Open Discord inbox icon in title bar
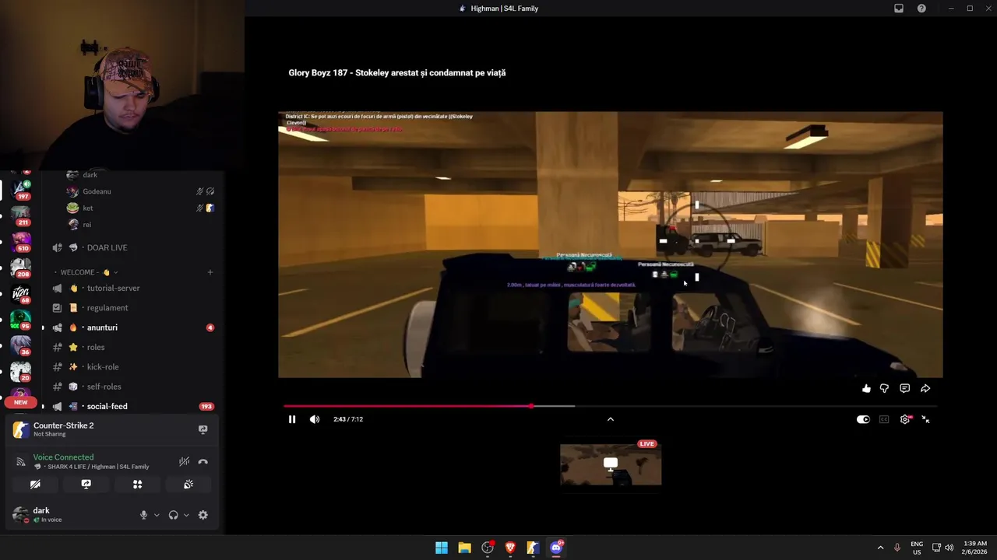 pos(899,9)
